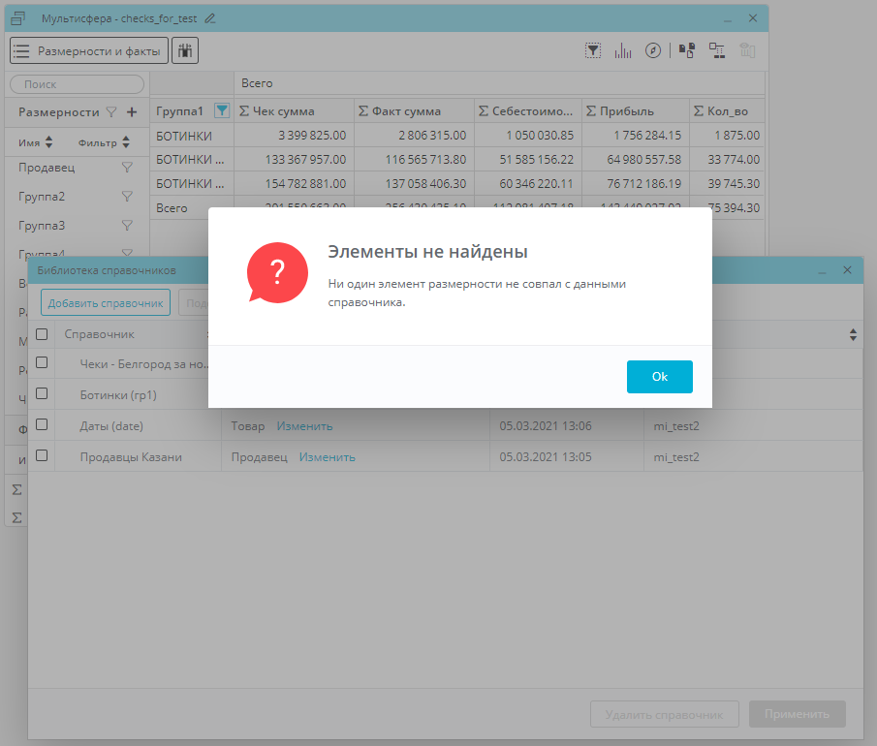
Task: Open the bar chart icon in toolbar
Action: pos(623,50)
